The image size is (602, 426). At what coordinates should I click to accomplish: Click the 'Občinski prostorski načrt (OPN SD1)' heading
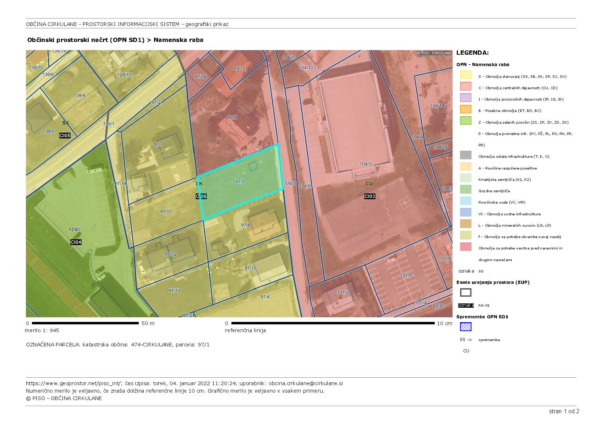tap(86, 40)
